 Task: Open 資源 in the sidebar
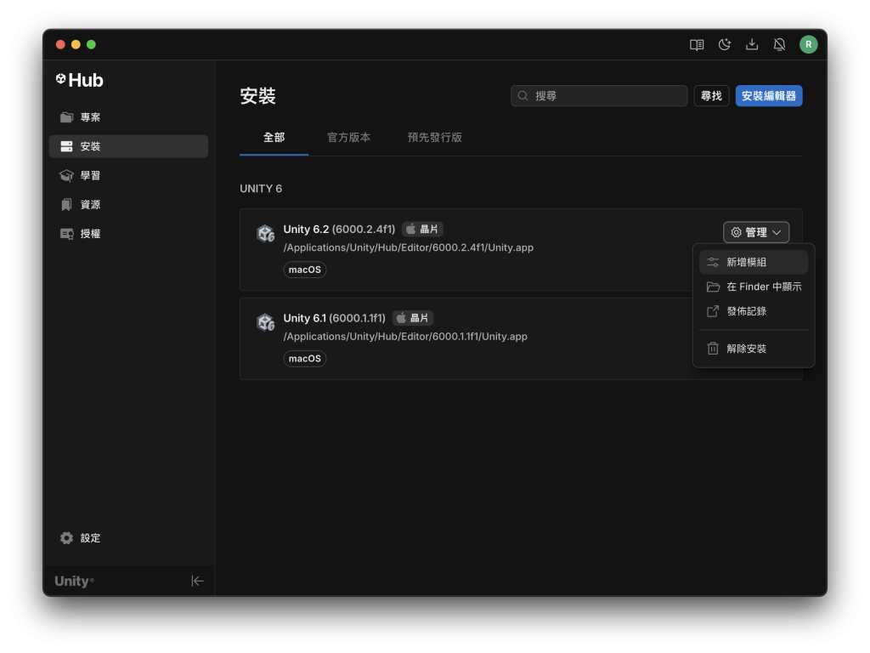coord(129,204)
